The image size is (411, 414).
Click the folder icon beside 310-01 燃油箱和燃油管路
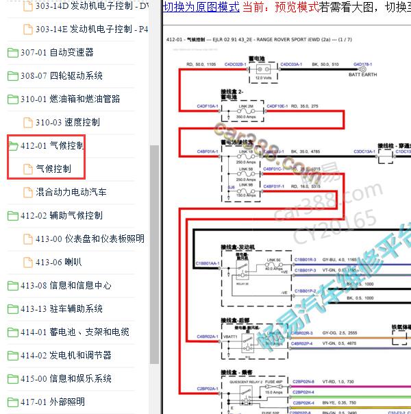click(x=12, y=99)
